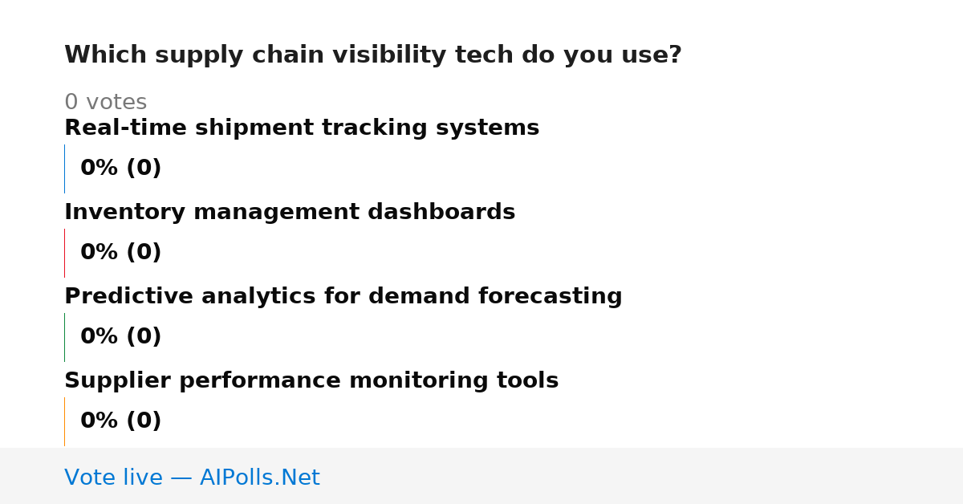Click 0% (0) result for shipment tracking
The image size is (963, 504).
pos(121,169)
